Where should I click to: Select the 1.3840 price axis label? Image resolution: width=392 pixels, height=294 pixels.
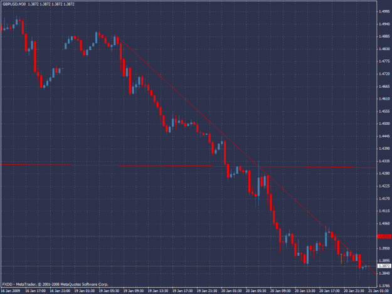384,273
